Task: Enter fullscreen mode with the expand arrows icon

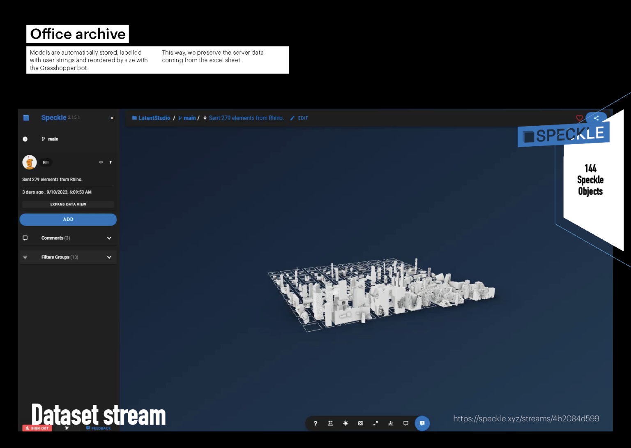Action: [x=375, y=423]
